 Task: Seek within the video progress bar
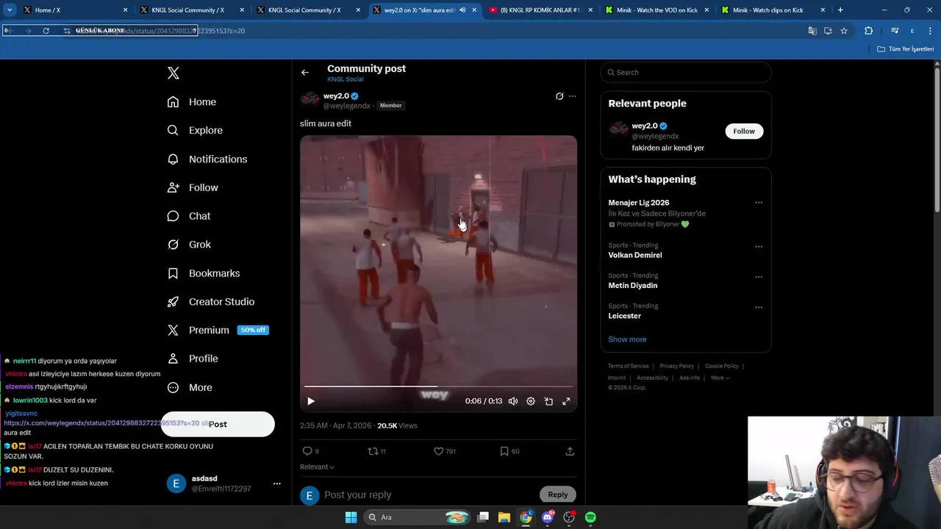click(438, 386)
